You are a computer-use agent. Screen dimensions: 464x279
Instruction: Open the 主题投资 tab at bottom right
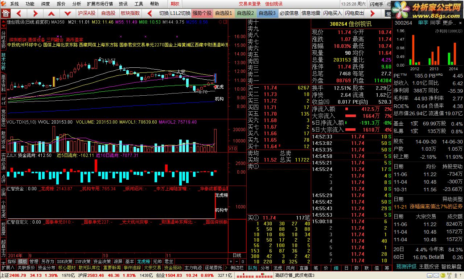429,266
